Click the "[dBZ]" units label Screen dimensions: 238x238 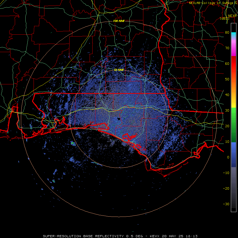[225, 19]
